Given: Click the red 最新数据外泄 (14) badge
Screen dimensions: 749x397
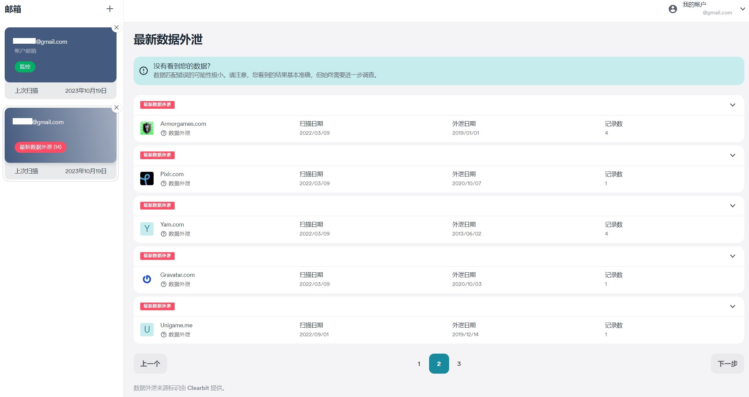Looking at the screenshot, I should (40, 147).
